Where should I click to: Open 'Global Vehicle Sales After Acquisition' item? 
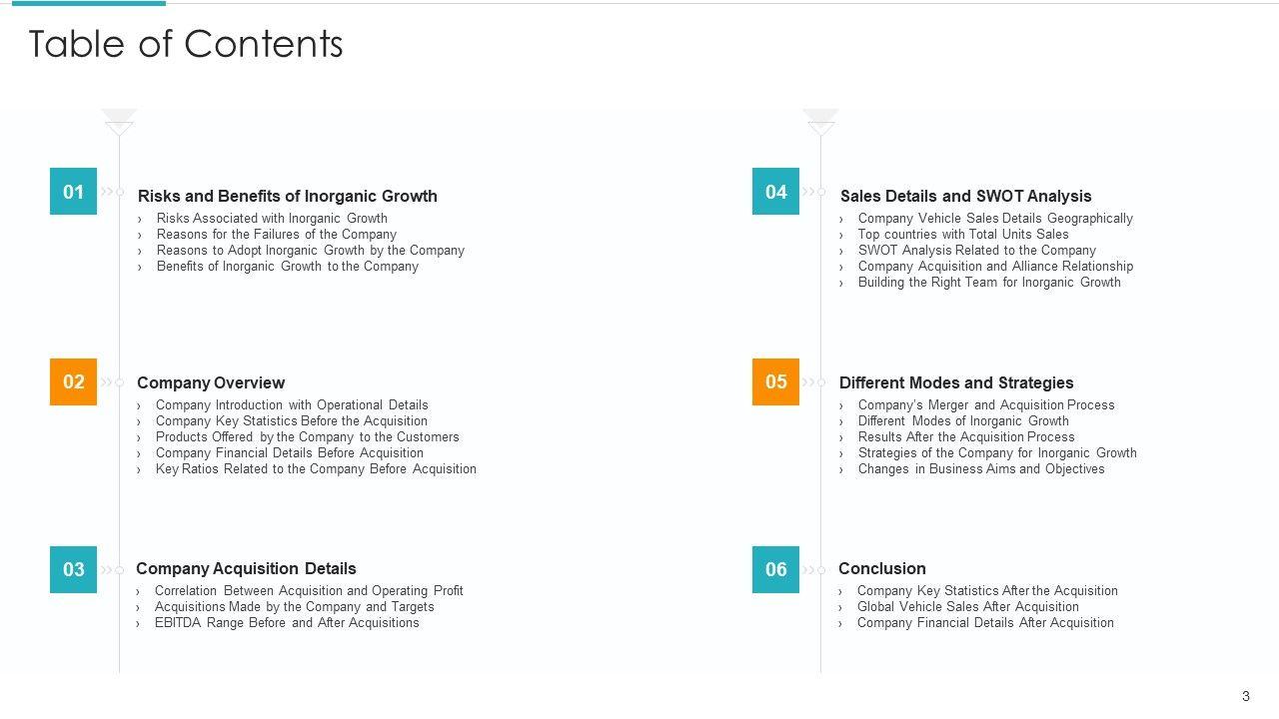point(967,606)
